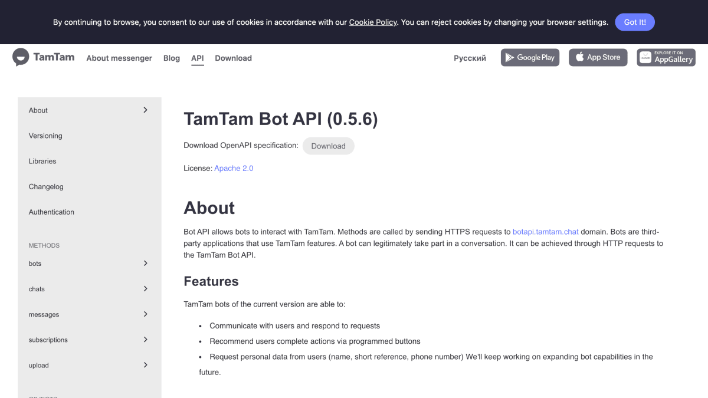
Task: Expand the chats methods chevron
Action: tap(145, 288)
